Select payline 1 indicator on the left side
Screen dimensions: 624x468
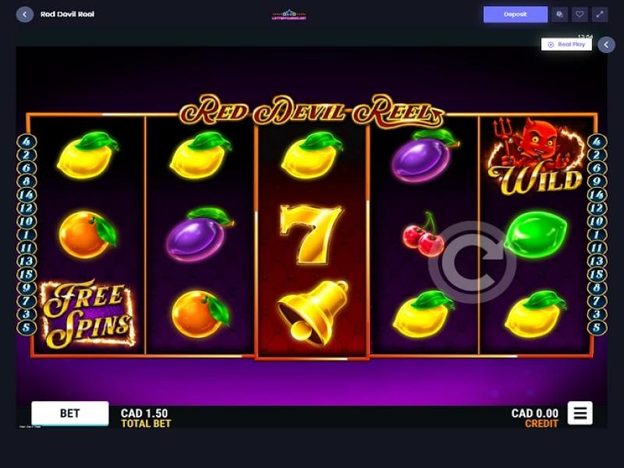pyautogui.click(x=27, y=234)
